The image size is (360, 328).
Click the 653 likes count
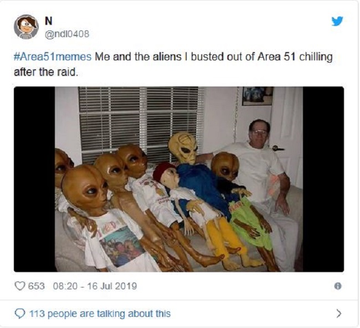(x=36, y=286)
